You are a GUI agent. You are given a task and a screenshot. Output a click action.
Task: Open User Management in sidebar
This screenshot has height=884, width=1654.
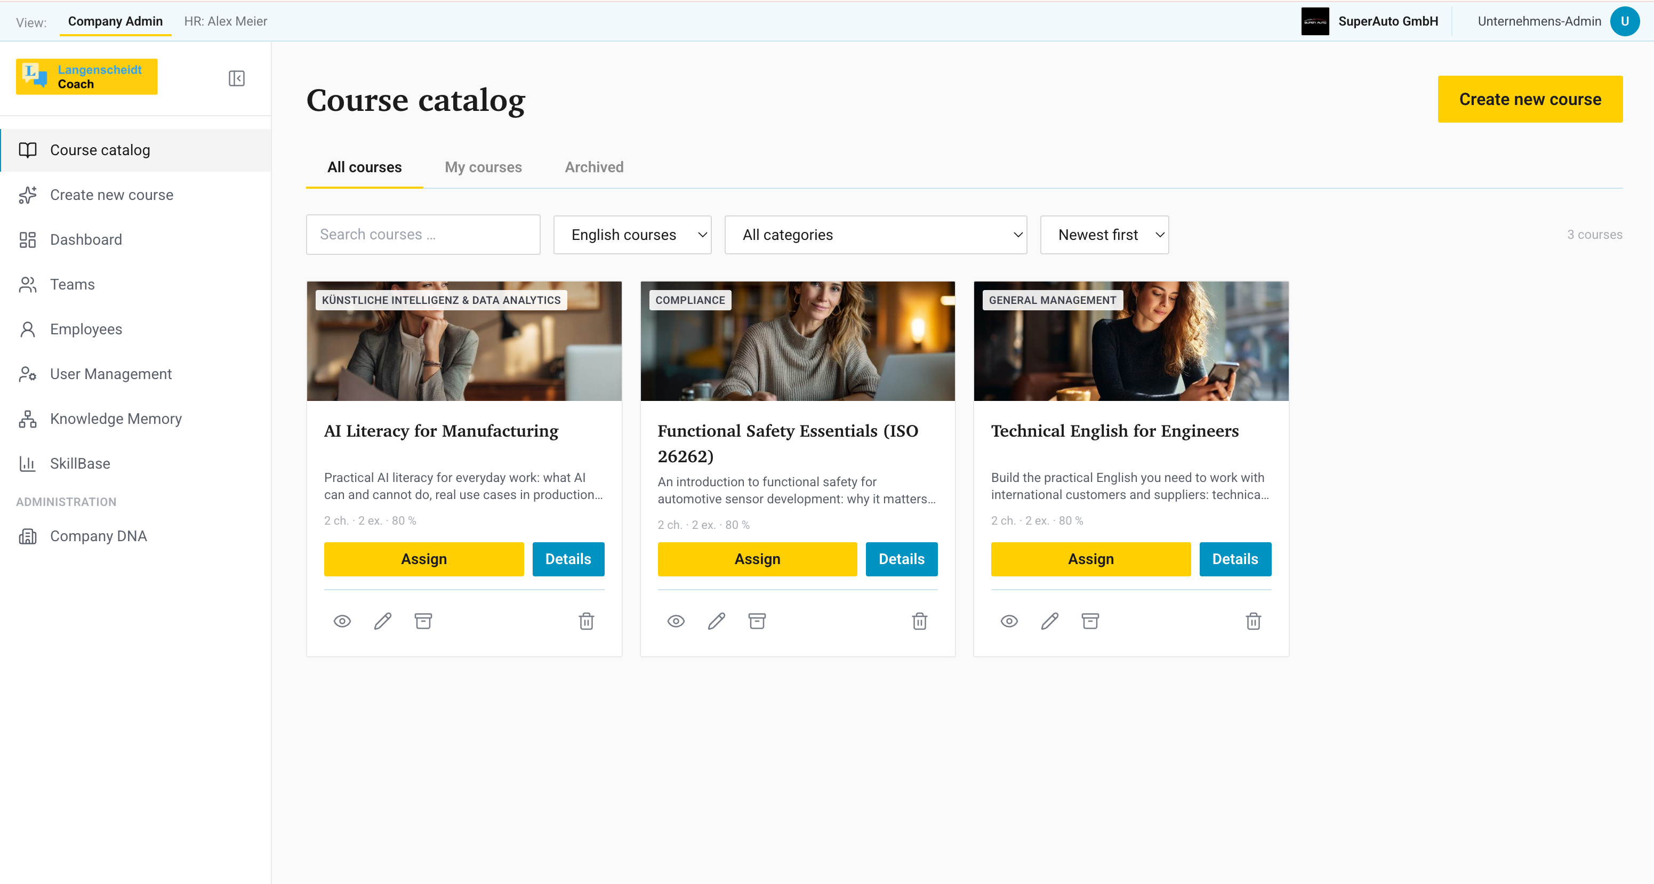tap(135, 374)
